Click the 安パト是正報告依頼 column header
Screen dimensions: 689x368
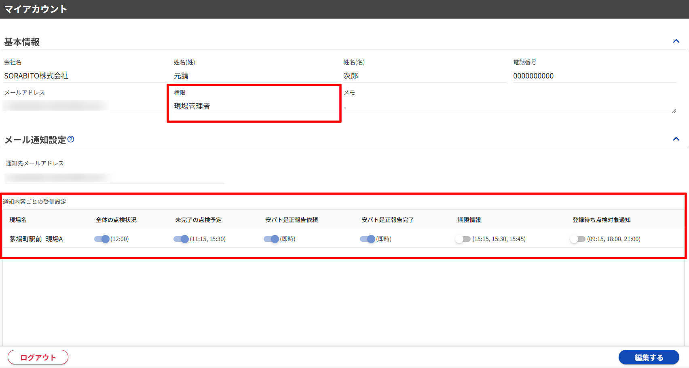(292, 220)
